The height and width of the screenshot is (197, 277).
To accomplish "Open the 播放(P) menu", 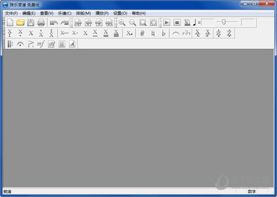I will [x=102, y=13].
